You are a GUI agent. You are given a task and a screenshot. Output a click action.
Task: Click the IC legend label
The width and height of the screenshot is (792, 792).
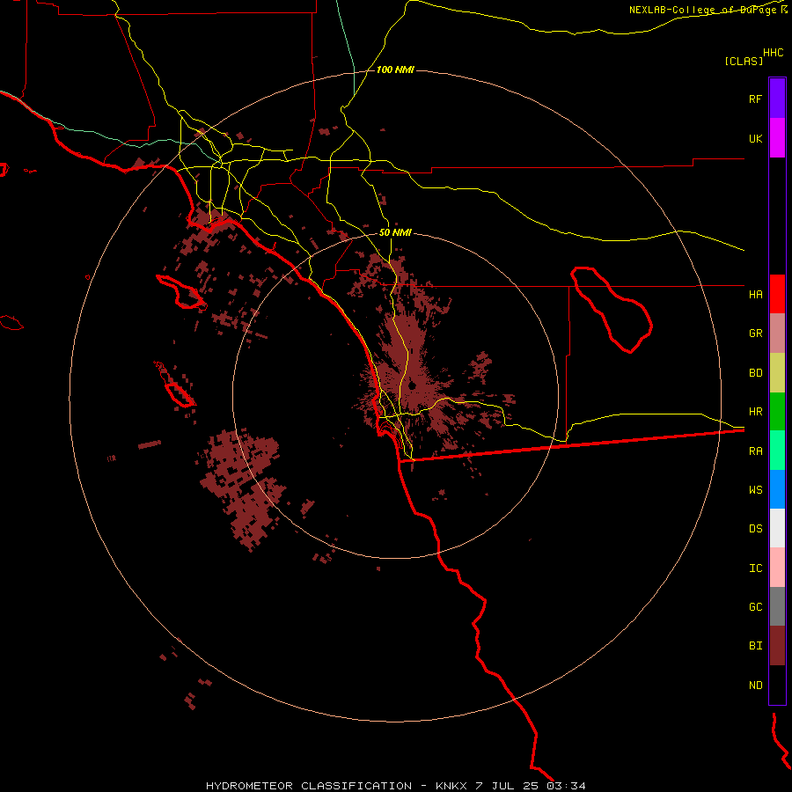(x=755, y=568)
